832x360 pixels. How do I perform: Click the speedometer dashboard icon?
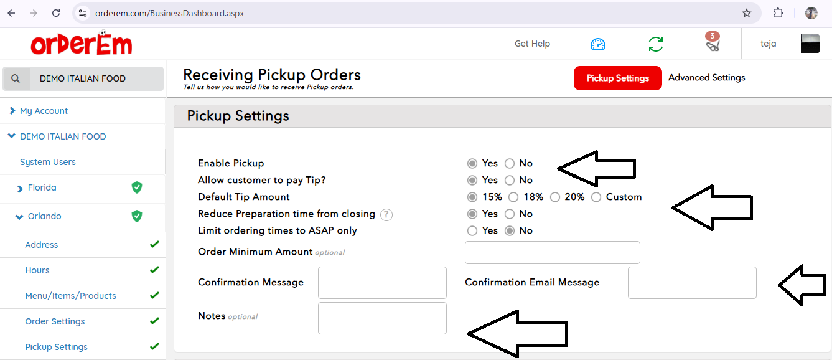(x=597, y=44)
